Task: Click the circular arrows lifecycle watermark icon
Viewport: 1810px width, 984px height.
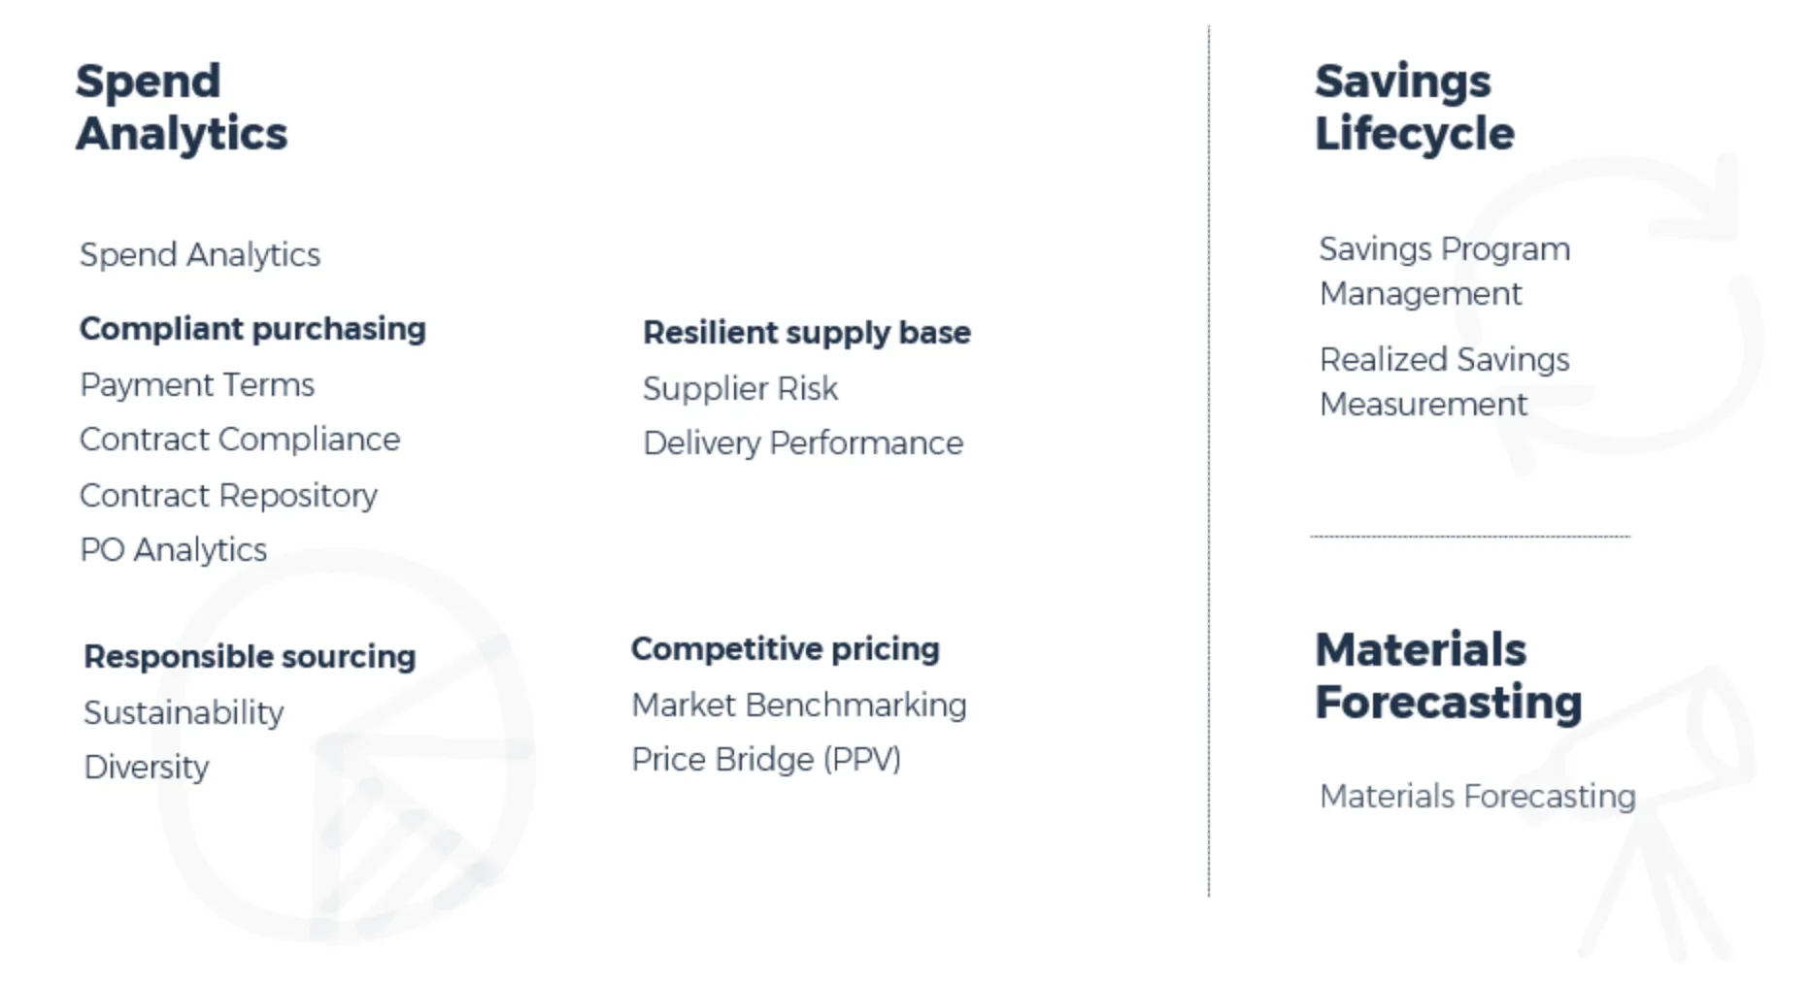Action: tap(1622, 311)
